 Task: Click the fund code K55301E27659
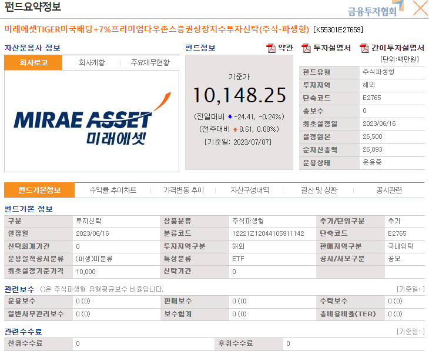(x=338, y=29)
